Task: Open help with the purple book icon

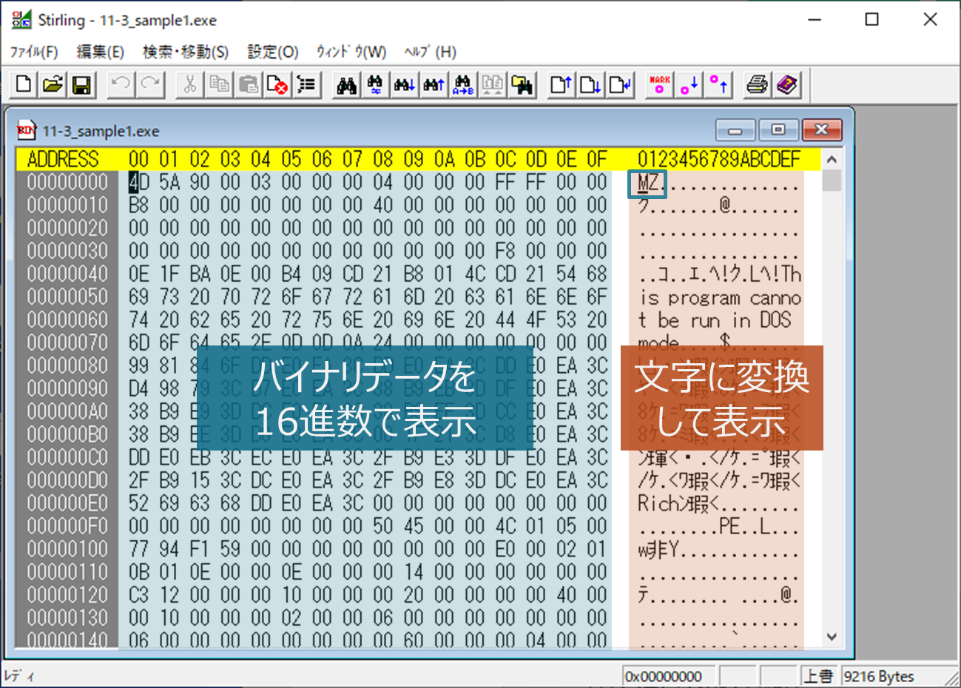Action: tap(787, 85)
